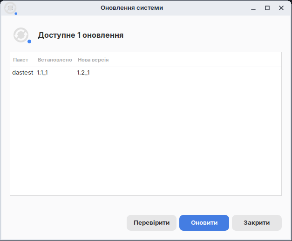Click the large update refresh icon
Screen dimensions: 292x241
[x=21, y=35]
